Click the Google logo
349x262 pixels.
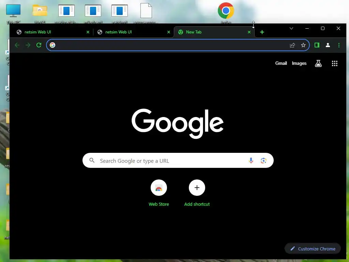177,123
